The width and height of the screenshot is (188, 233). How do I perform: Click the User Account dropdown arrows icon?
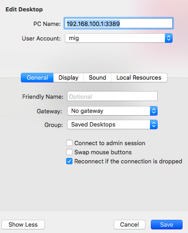tap(169, 38)
